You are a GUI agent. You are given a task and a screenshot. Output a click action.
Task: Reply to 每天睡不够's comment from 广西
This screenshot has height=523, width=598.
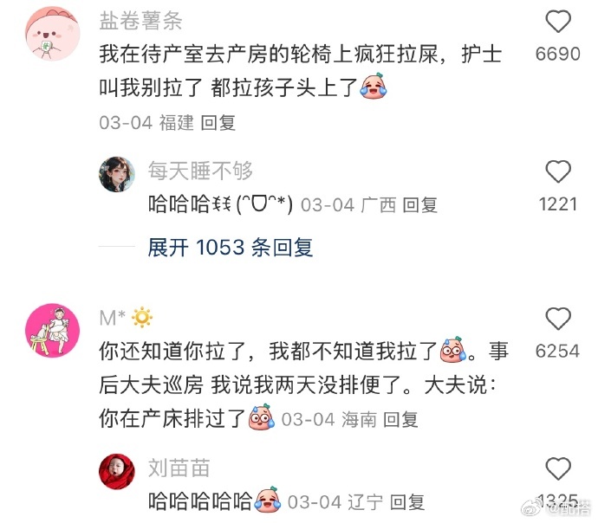pyautogui.click(x=419, y=205)
